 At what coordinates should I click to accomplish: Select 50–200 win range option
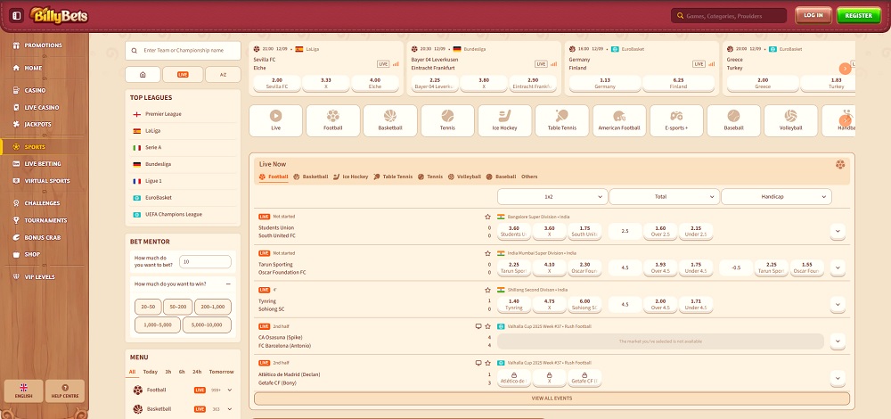pos(178,307)
